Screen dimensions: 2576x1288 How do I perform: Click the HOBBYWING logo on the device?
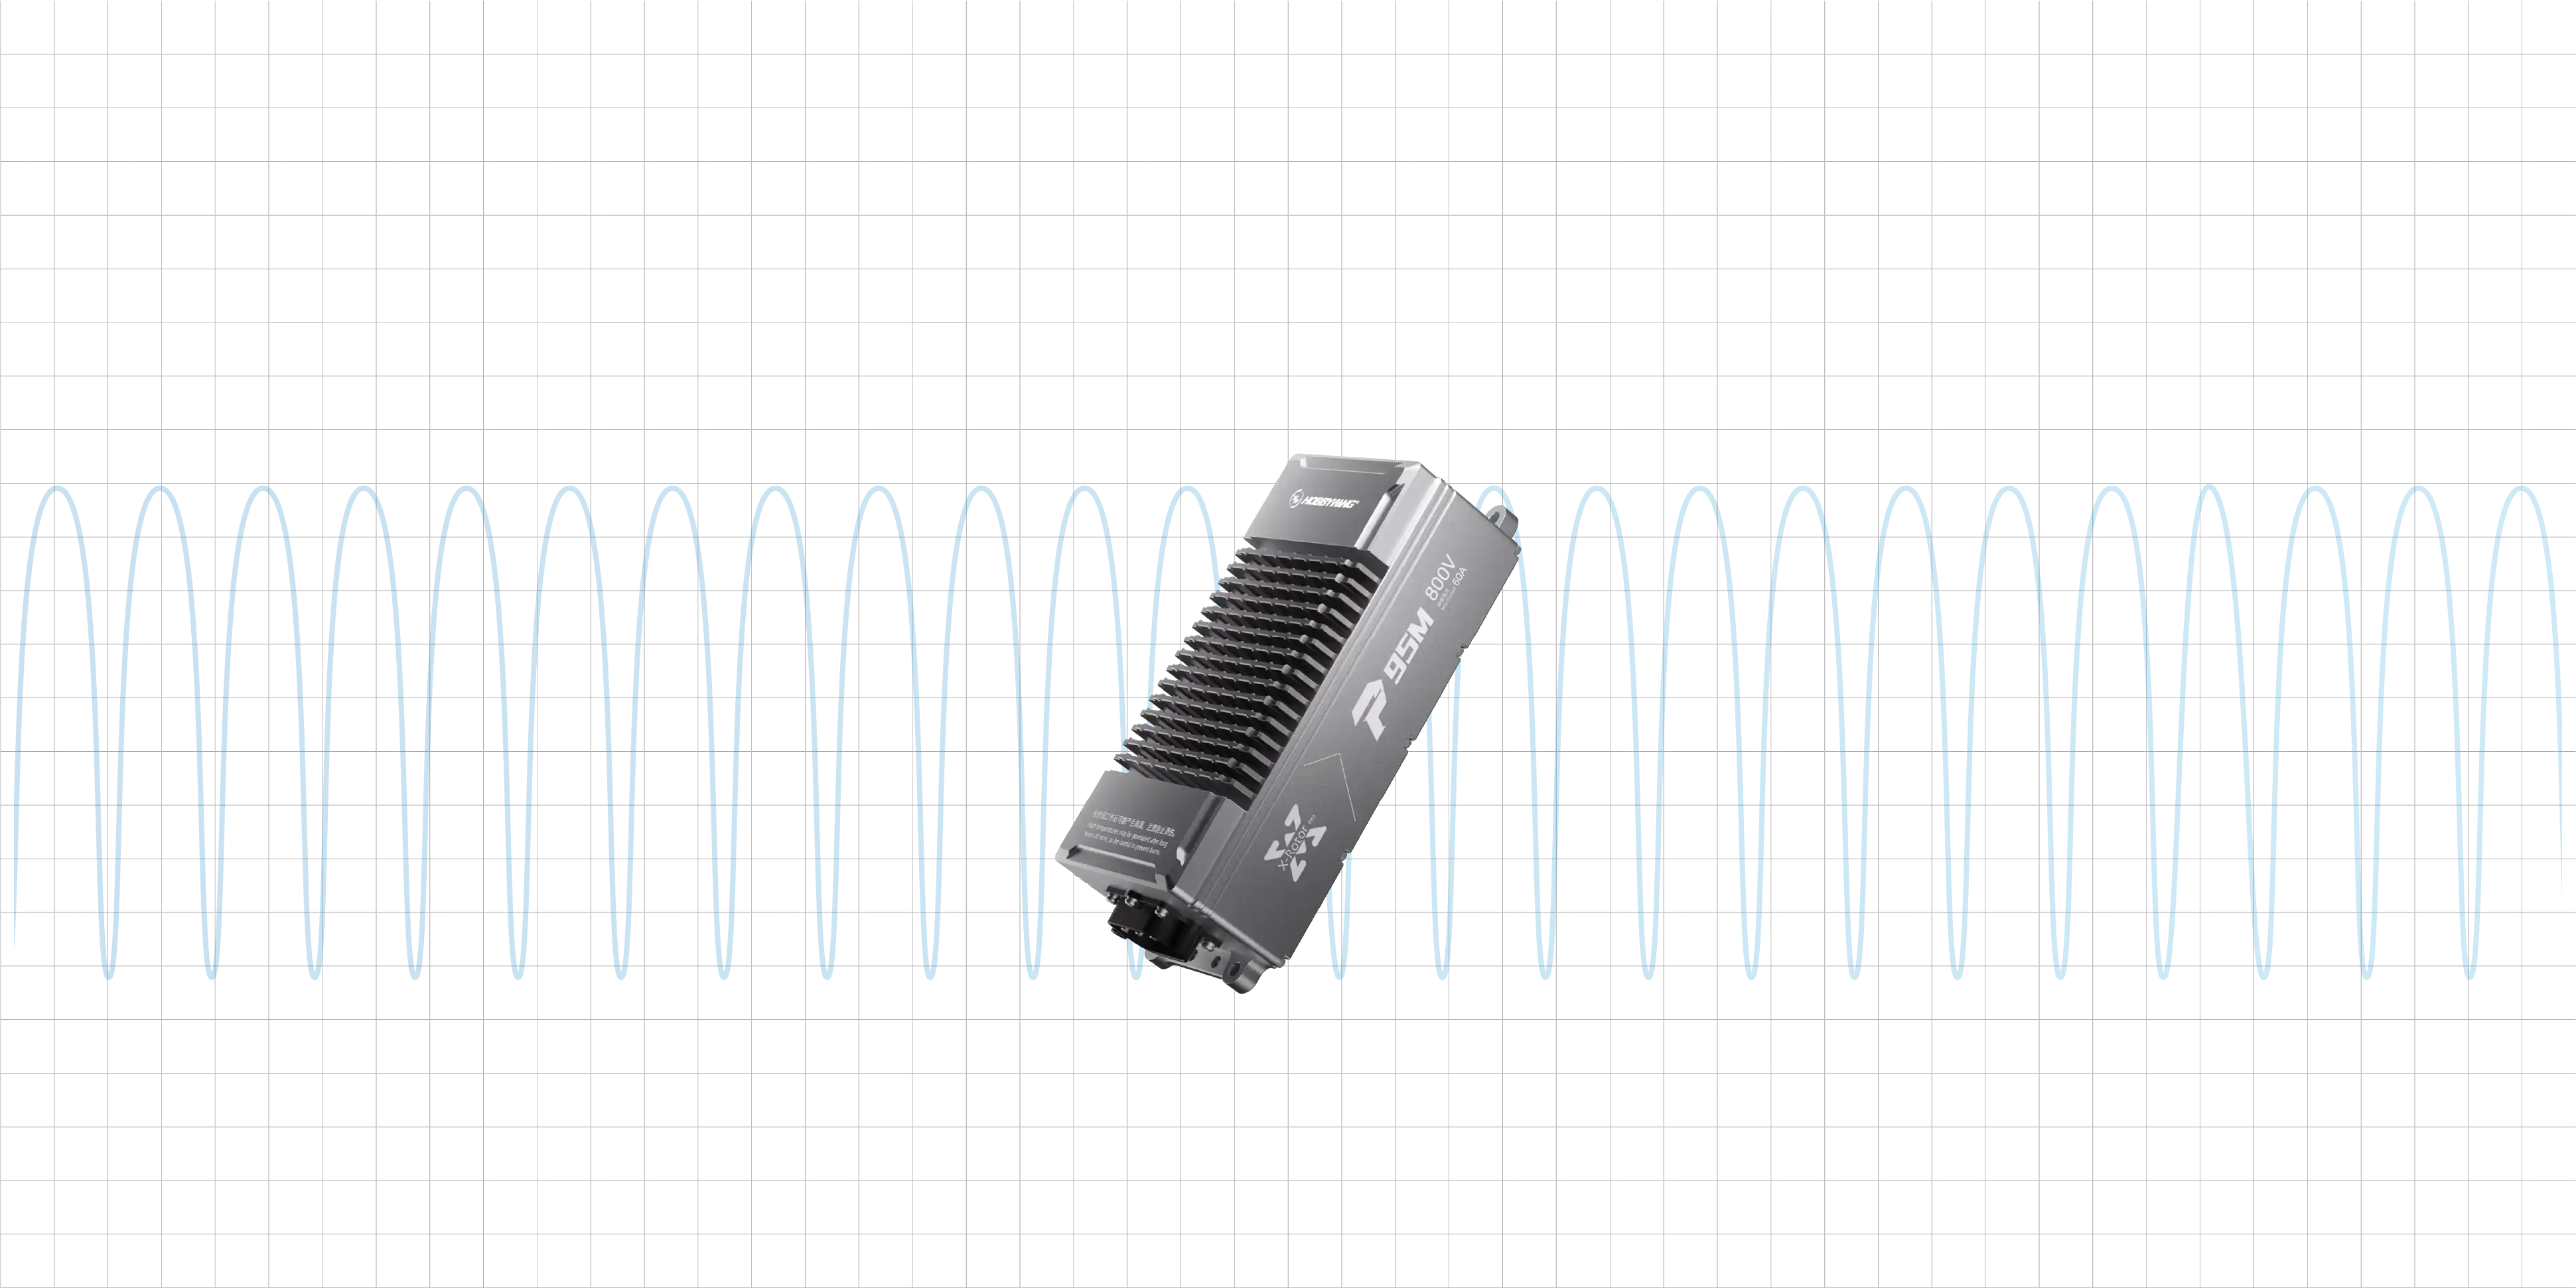(x=1324, y=500)
